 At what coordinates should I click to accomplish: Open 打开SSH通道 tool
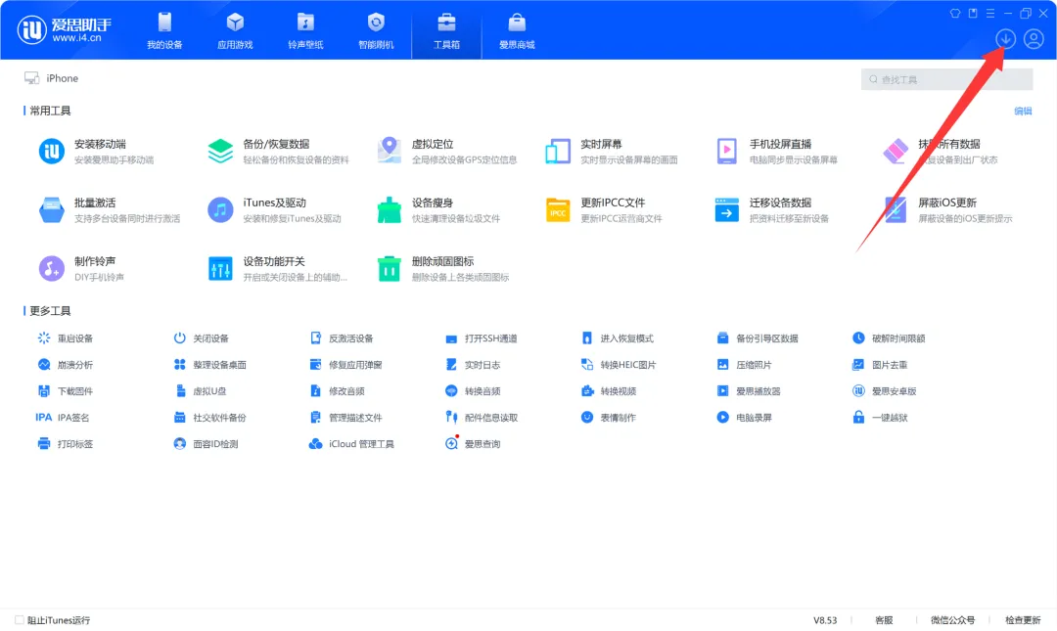tap(482, 338)
